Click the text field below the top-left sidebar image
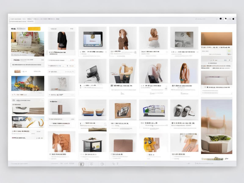Viewport: 244px width, 183px height. coord(27,65)
